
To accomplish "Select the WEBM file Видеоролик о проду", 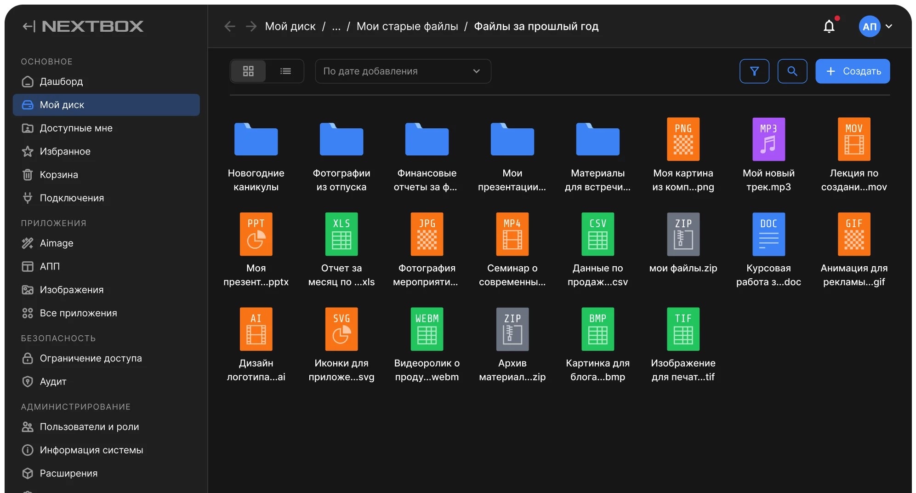I will [427, 346].
